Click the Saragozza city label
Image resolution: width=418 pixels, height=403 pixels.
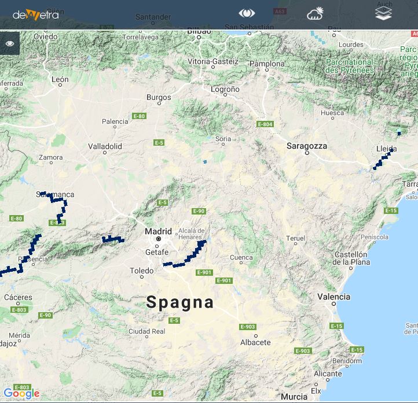point(307,146)
